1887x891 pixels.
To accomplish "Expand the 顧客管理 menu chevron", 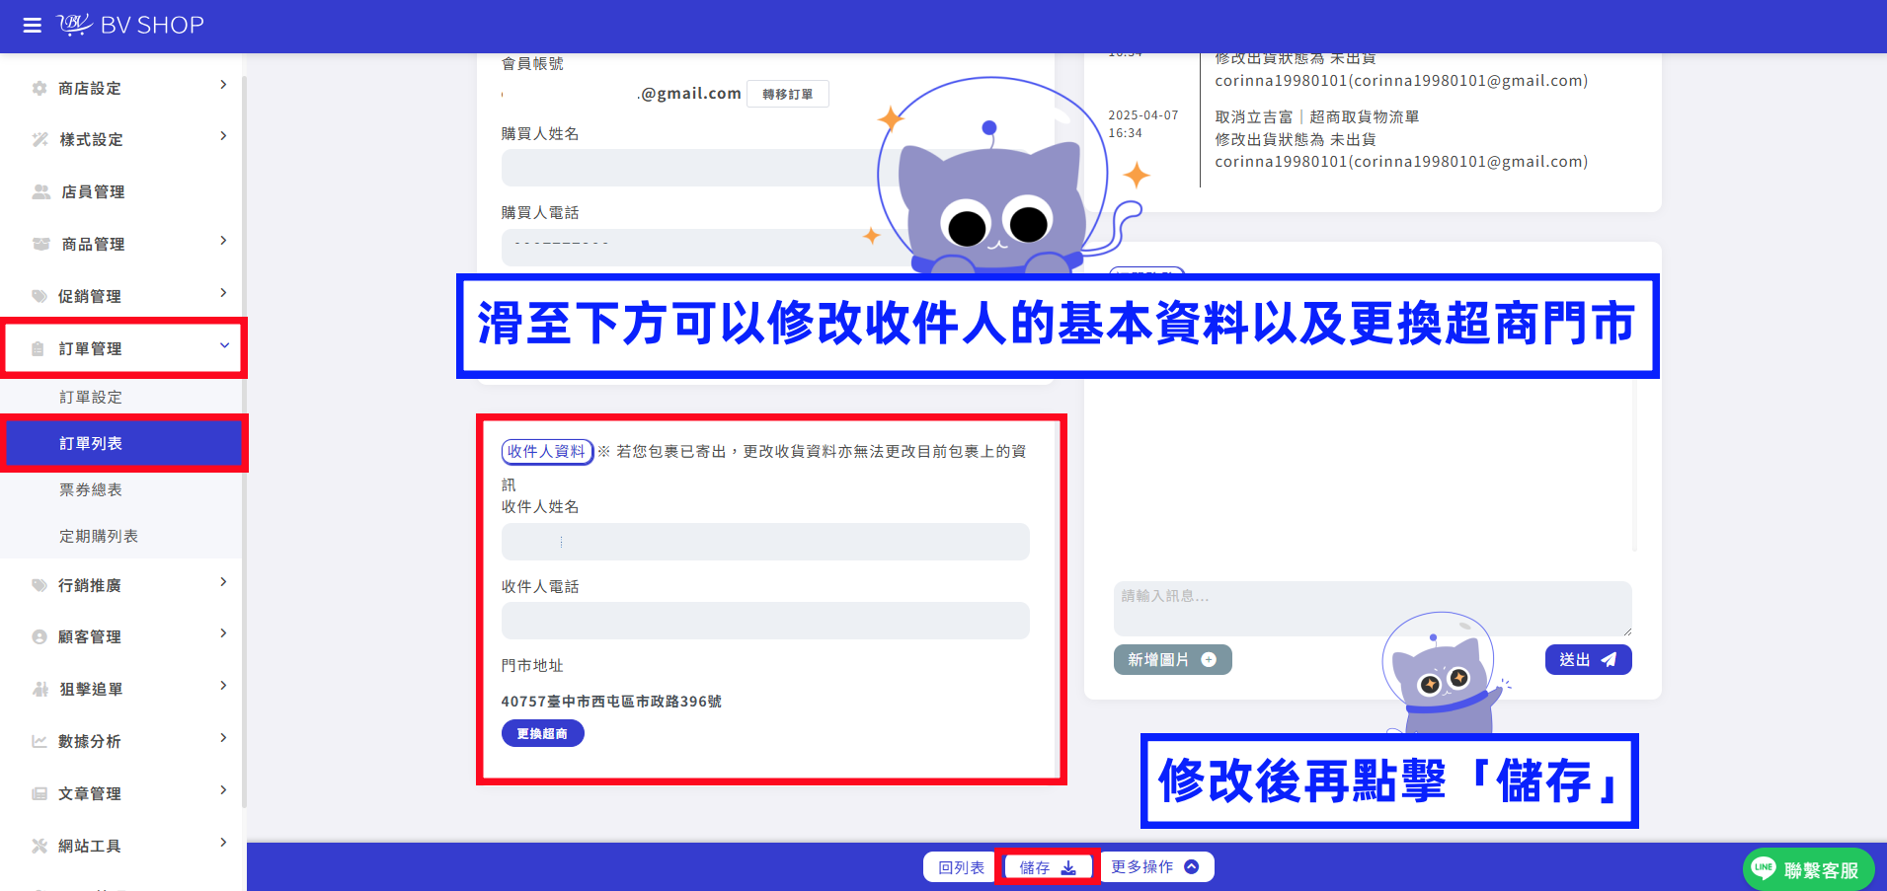I will point(223,633).
